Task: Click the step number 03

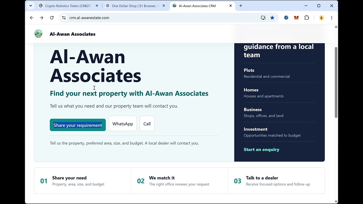Action: pos(237,181)
